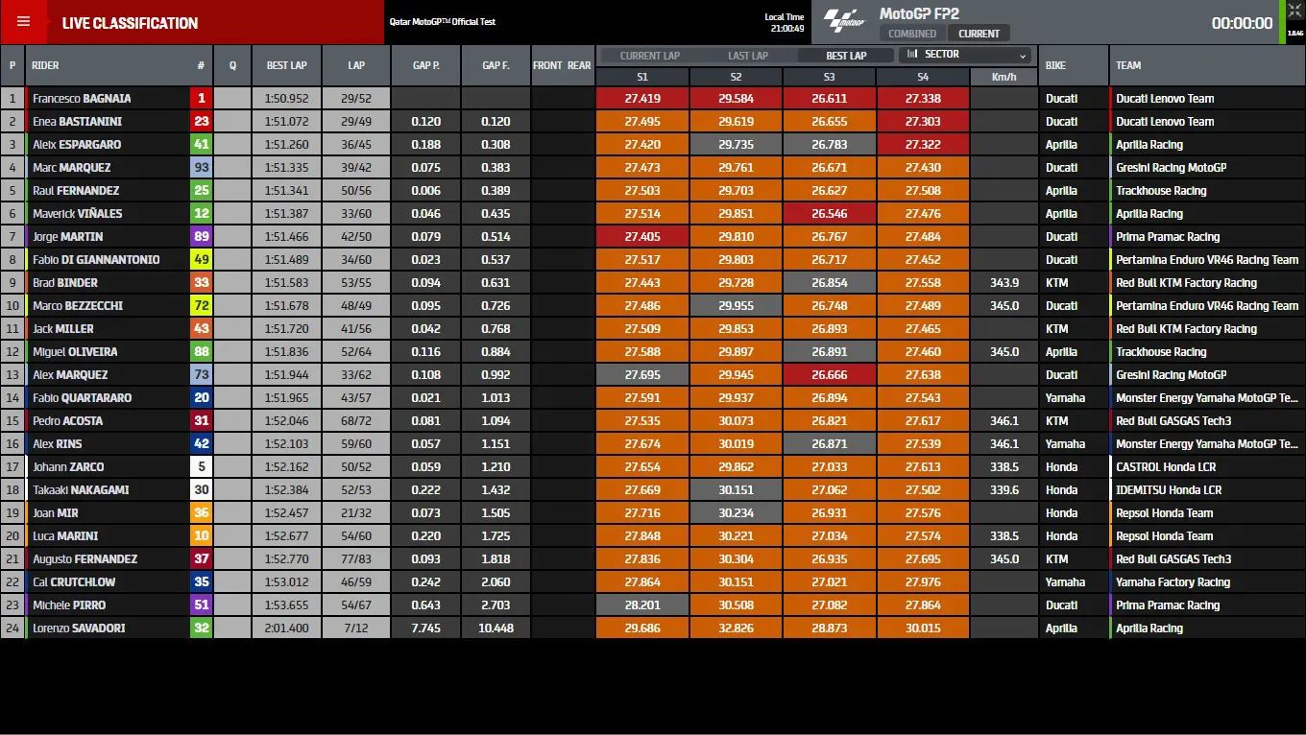Screen dimensions: 1306x735
Task: Select rider Cal CRUTCHLOW
Action: (74, 581)
